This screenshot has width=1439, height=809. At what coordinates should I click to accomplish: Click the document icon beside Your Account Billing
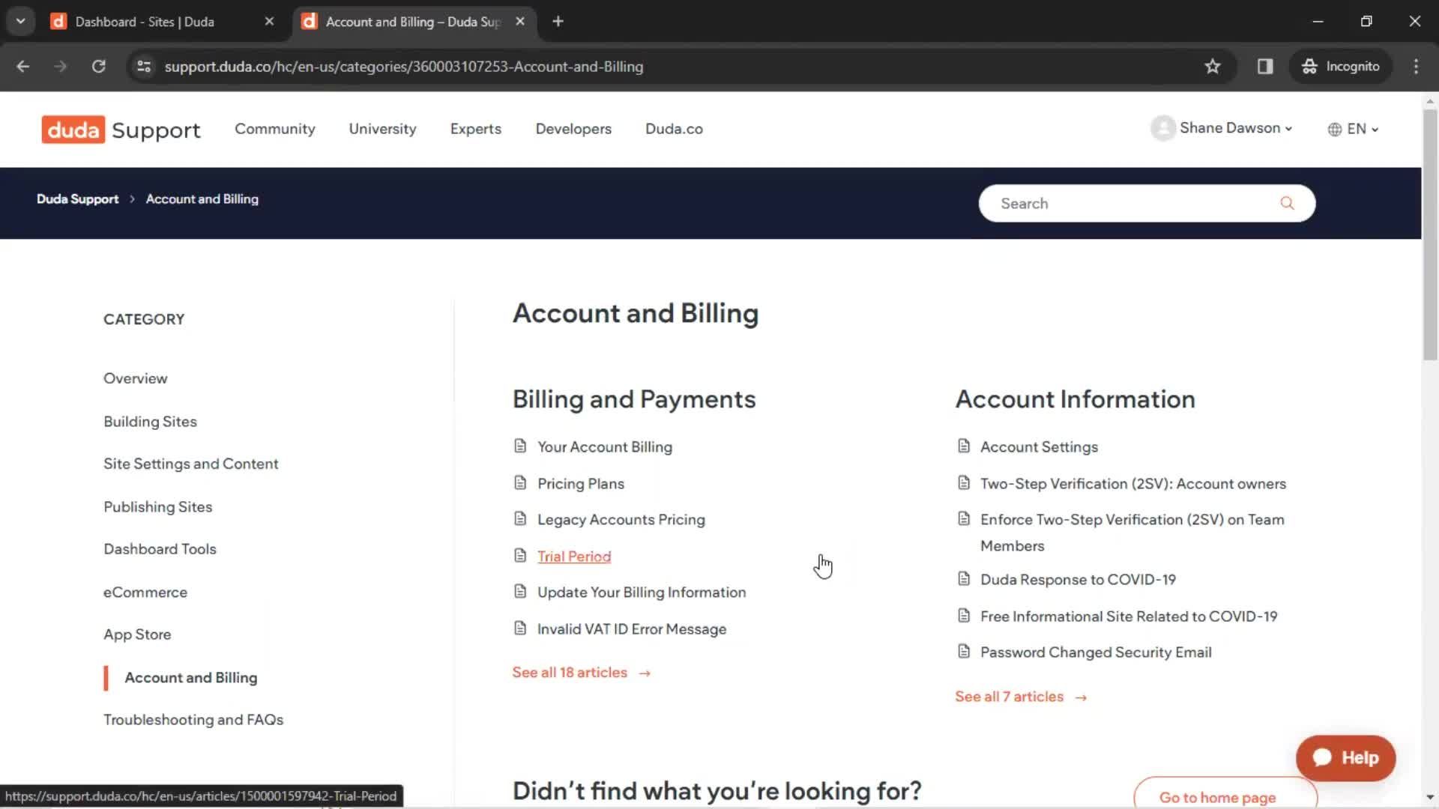520,446
